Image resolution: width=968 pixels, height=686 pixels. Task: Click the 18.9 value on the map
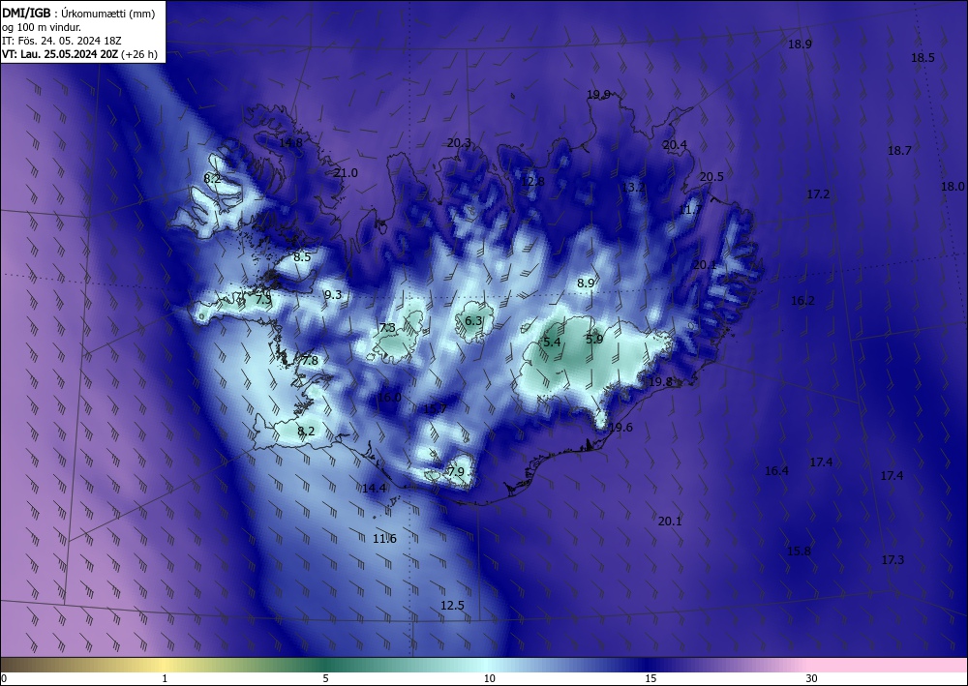coord(801,44)
